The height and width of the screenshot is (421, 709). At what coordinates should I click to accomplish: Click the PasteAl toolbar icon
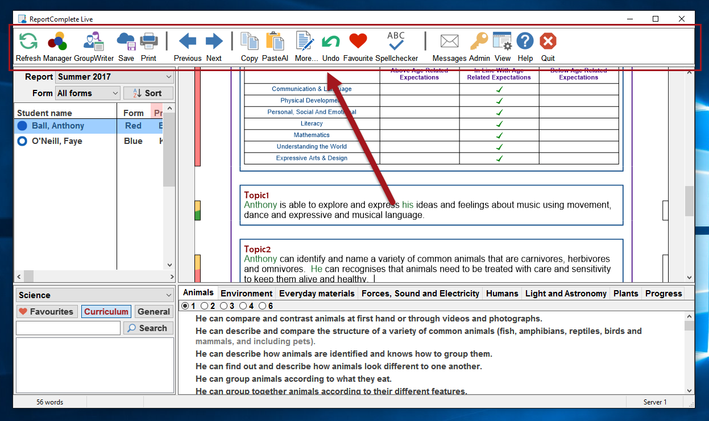coord(275,42)
